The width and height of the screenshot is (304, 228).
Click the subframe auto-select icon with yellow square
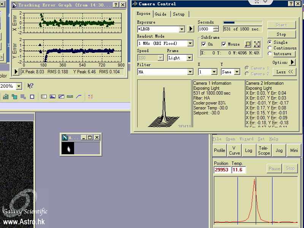[x=248, y=44]
